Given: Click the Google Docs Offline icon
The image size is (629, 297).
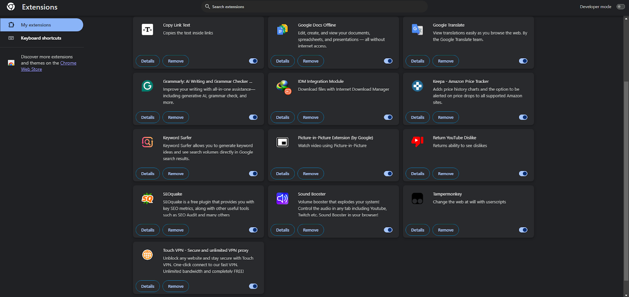Looking at the screenshot, I should click(282, 29).
